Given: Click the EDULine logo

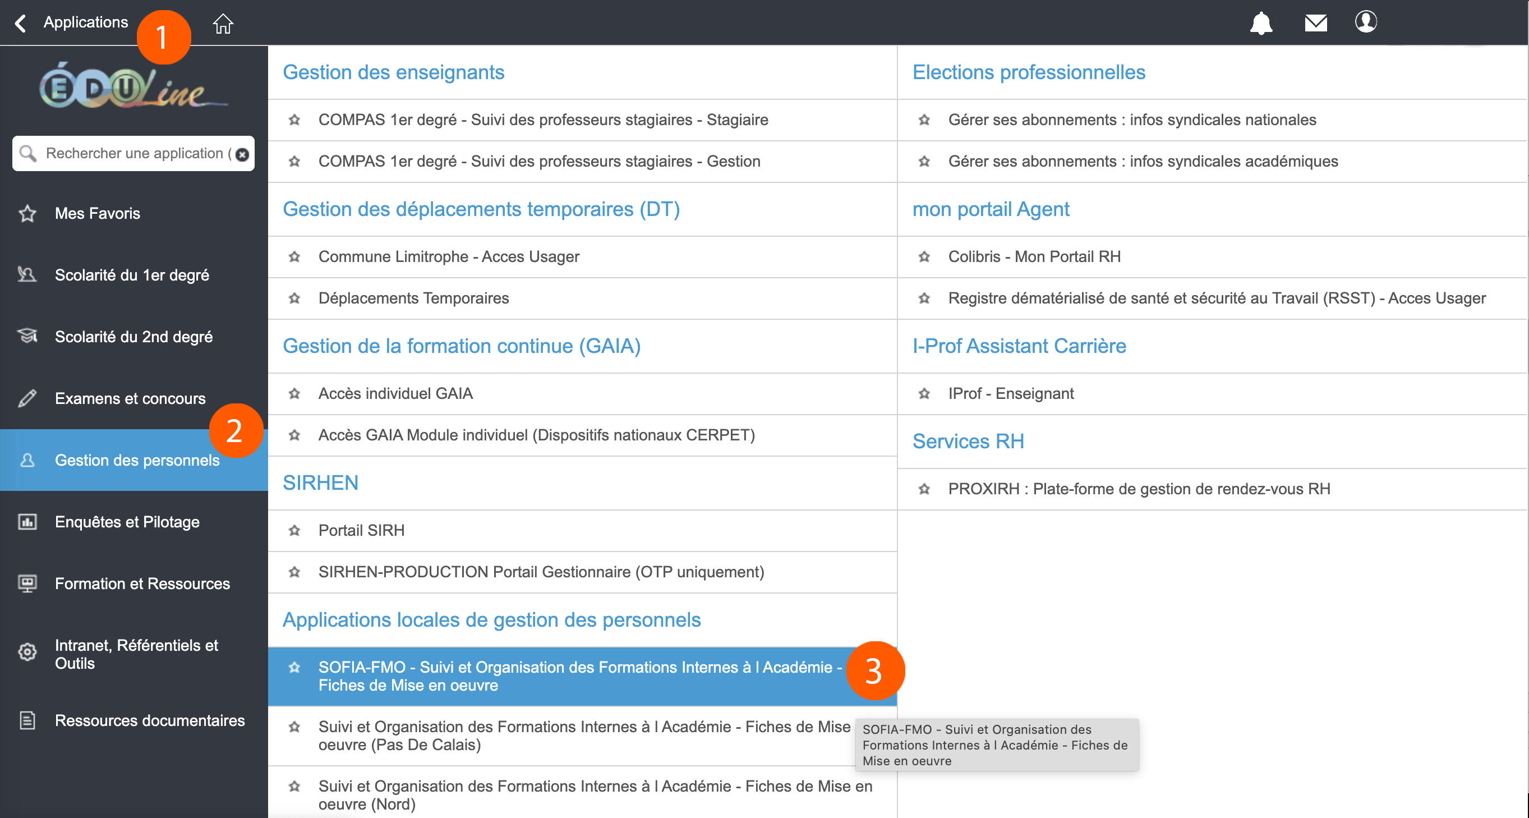Looking at the screenshot, I should [x=133, y=86].
